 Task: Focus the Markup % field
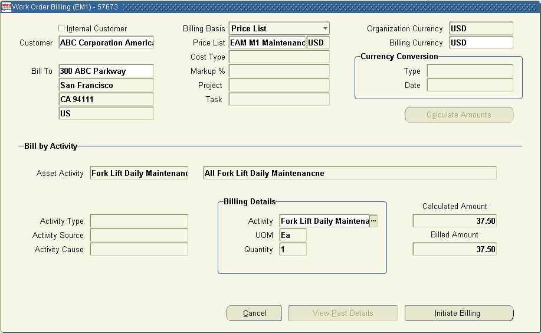pos(279,71)
